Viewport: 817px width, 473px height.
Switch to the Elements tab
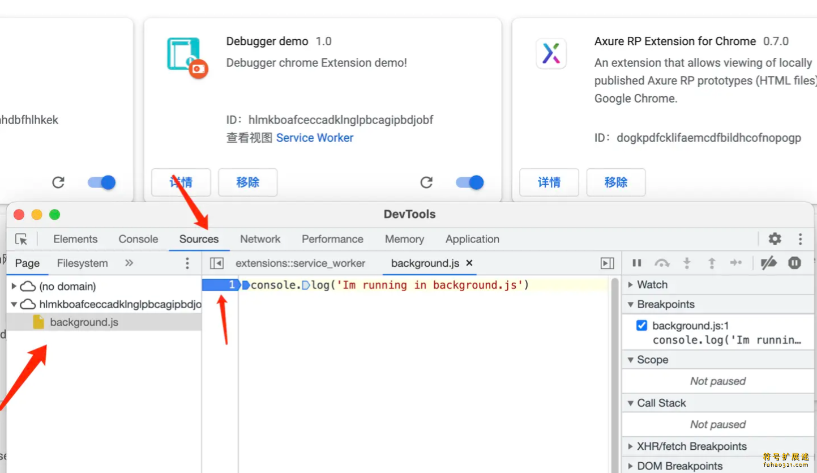tap(75, 239)
